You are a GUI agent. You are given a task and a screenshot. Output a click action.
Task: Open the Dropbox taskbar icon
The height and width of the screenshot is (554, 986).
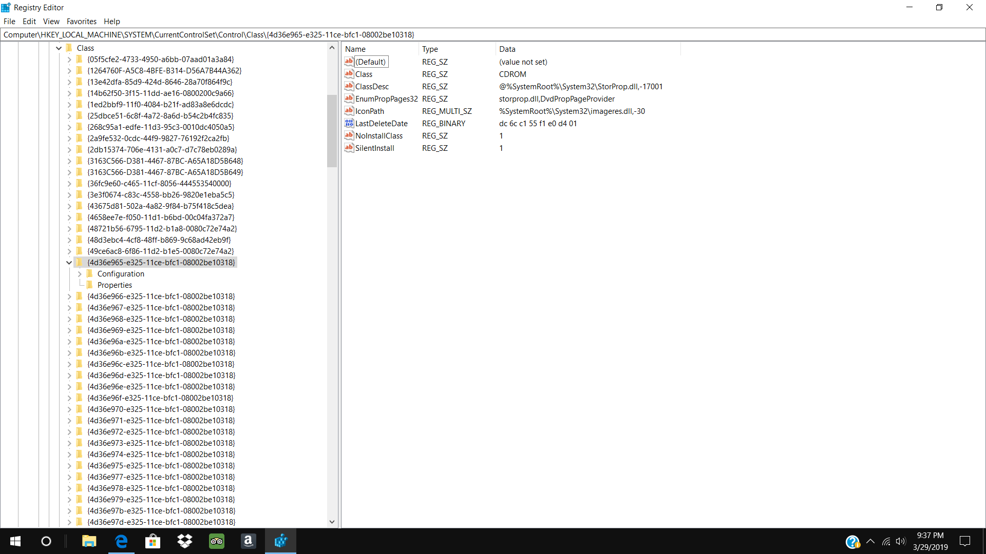pos(184,541)
